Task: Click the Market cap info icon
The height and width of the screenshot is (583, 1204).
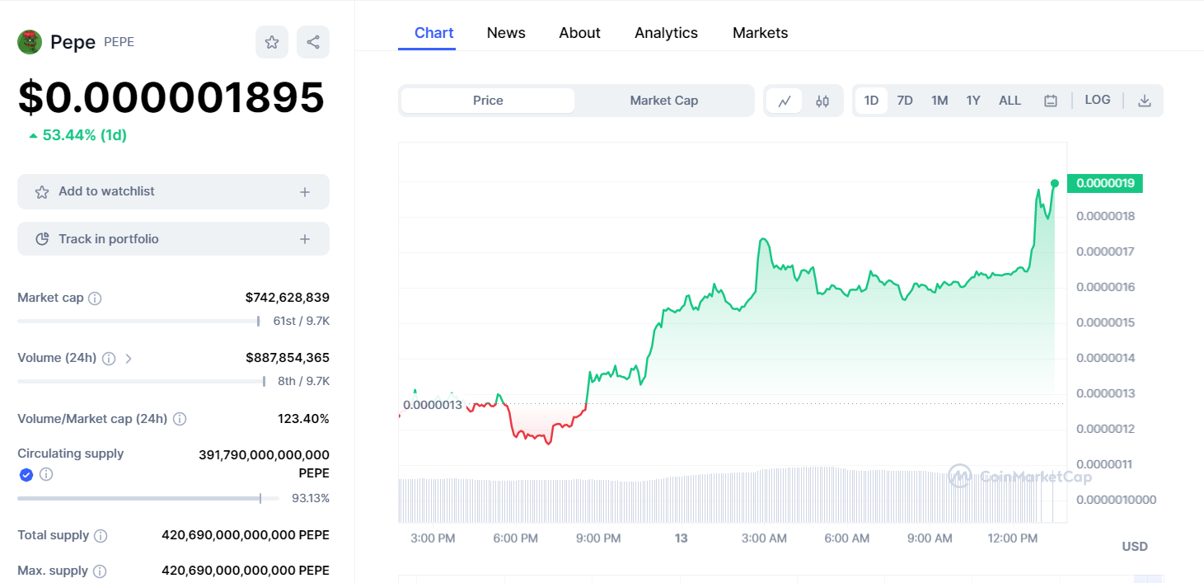Action: 95,299
